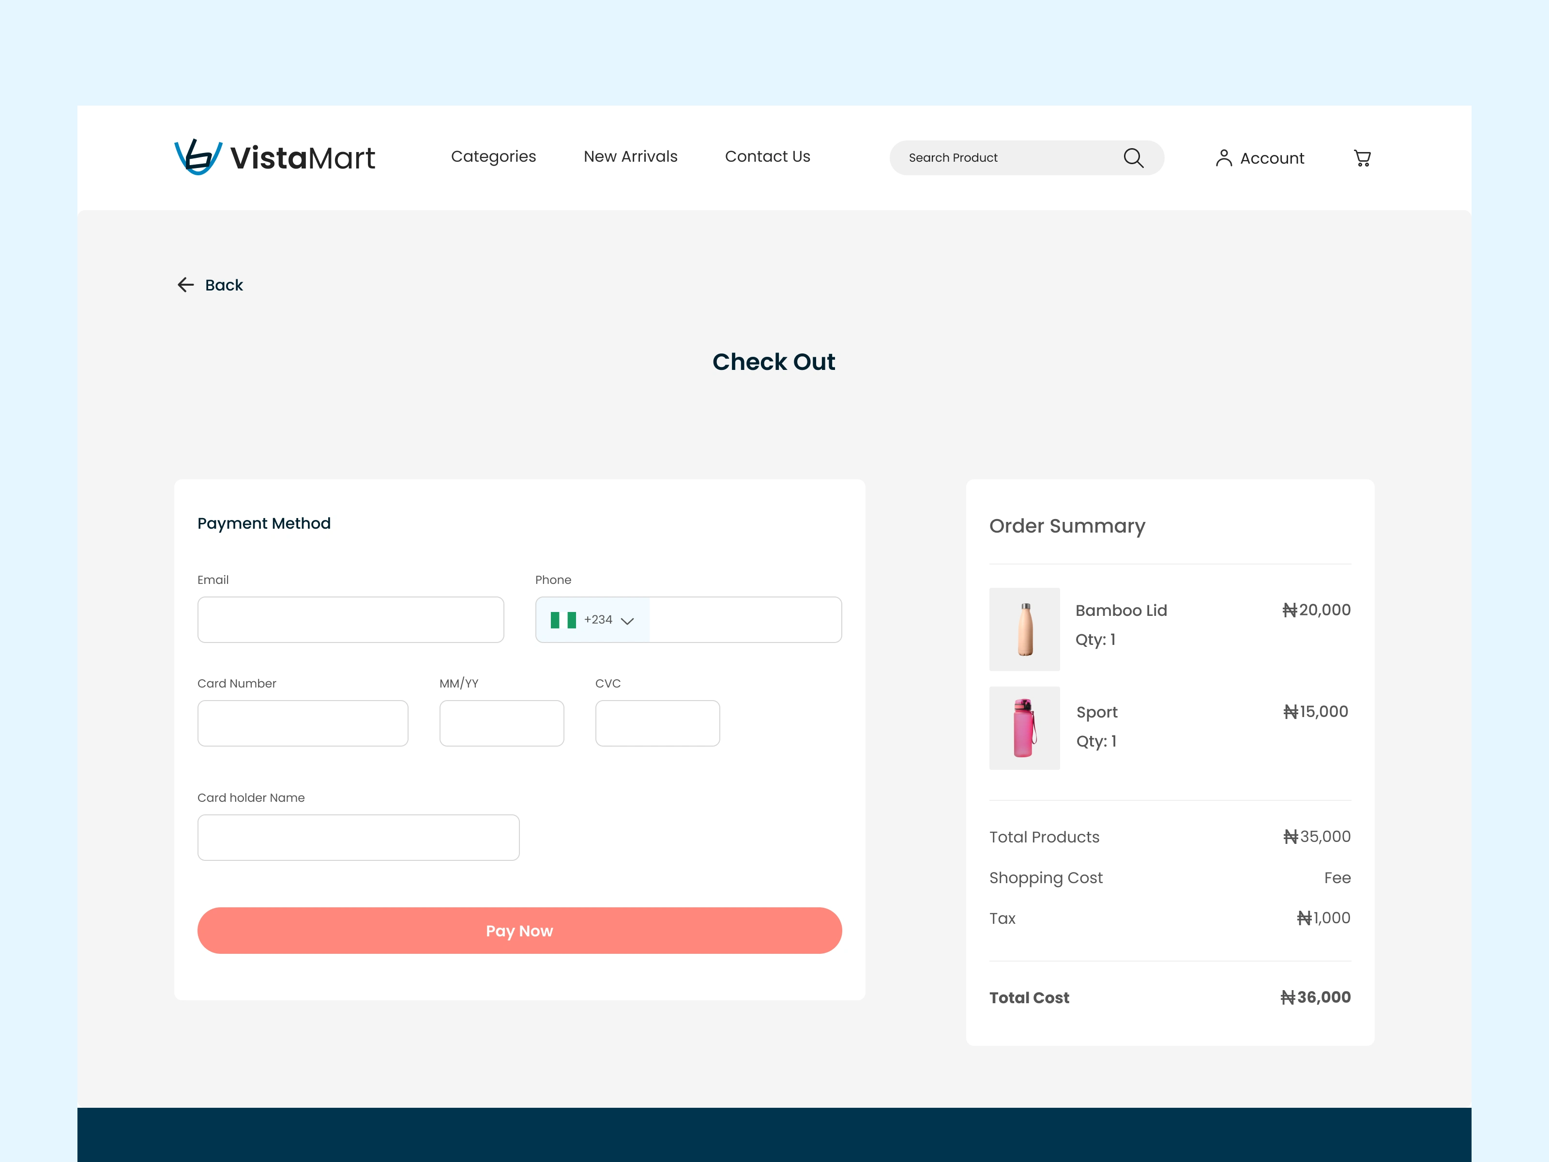Select the pink Sport bottle thumbnail

(x=1024, y=729)
